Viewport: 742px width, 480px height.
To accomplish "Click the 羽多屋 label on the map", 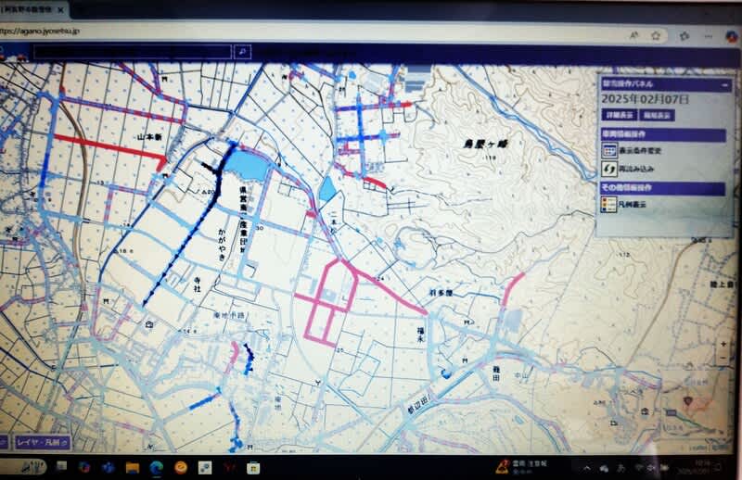I will coord(441,293).
